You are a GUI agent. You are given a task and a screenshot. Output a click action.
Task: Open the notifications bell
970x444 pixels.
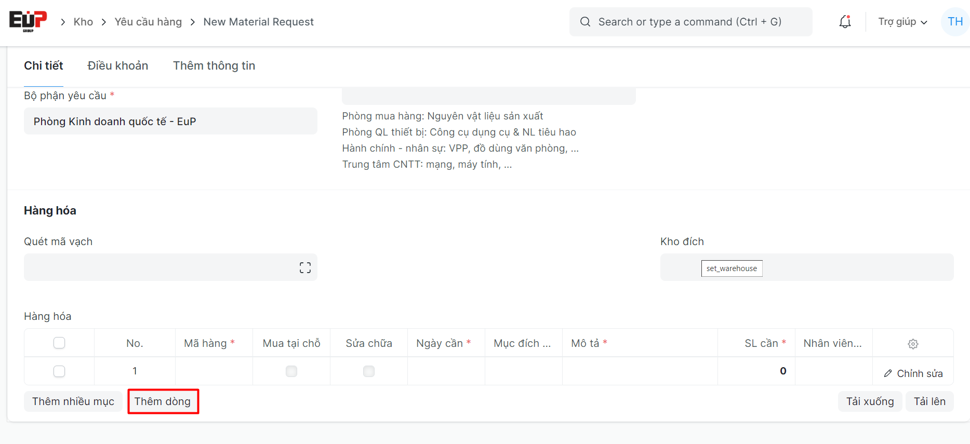pyautogui.click(x=845, y=22)
